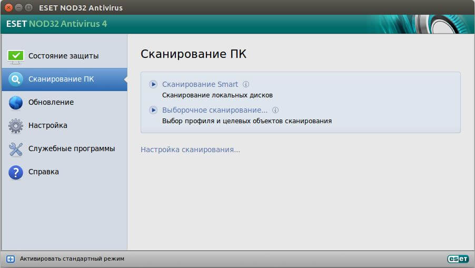The image size is (475, 268).
Task: Click the magnifier icon for Сканирование ПК
Action: (15, 80)
